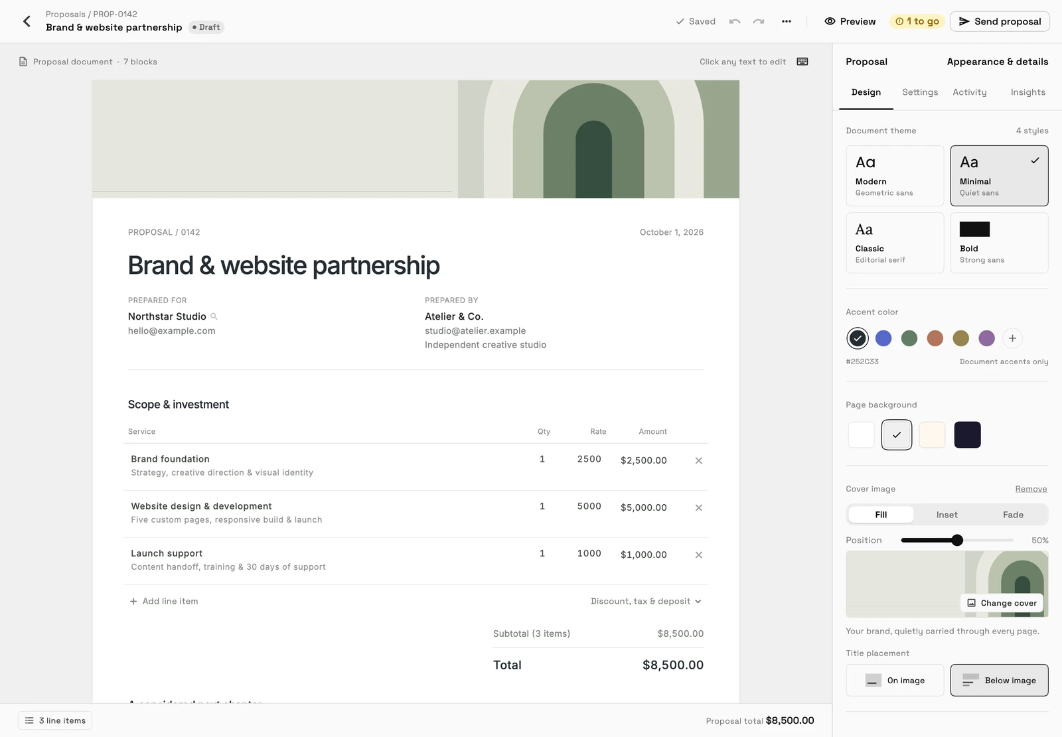Edit the Brand foundation service name
Image resolution: width=1062 pixels, height=737 pixels.
pos(170,459)
